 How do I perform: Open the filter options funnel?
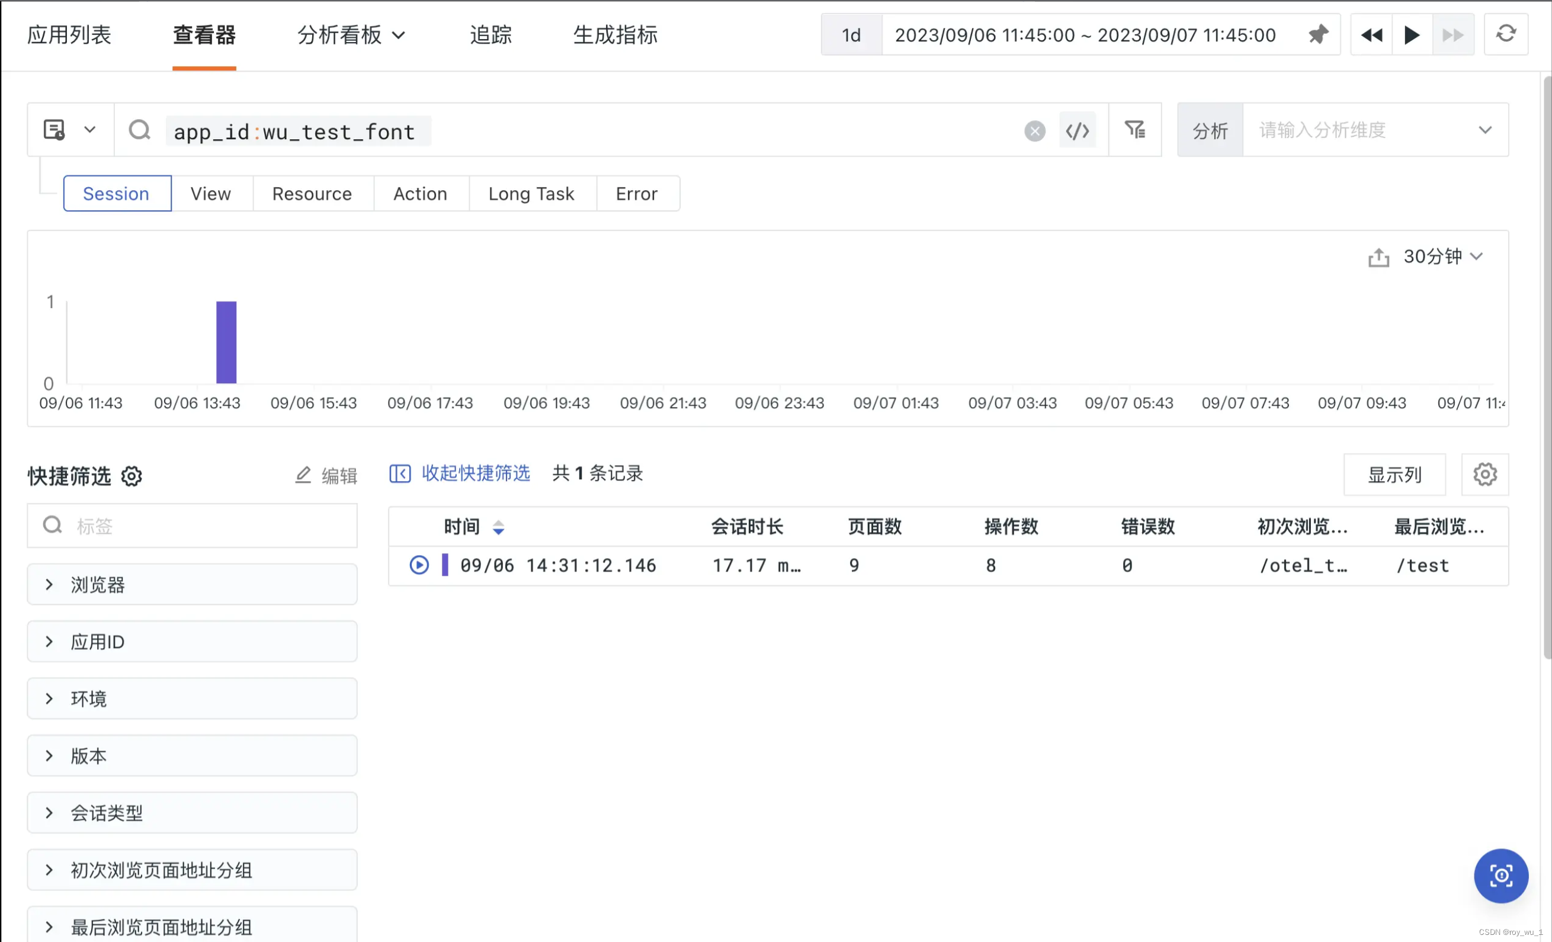pos(1134,130)
